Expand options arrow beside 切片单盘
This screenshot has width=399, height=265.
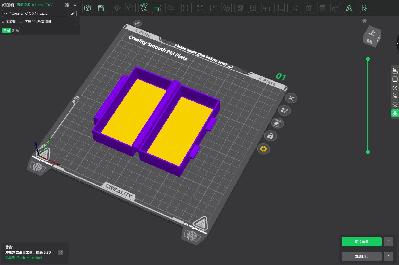click(x=388, y=242)
